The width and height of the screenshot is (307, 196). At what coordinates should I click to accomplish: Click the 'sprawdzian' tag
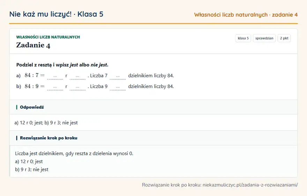[x=264, y=38]
